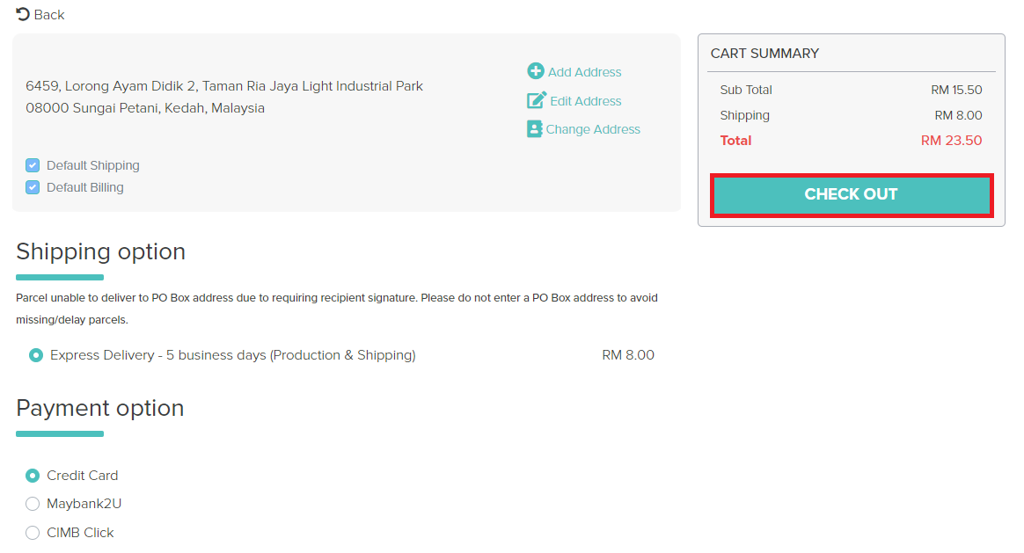Click the Back text link
This screenshot has width=1024, height=553.
(49, 15)
